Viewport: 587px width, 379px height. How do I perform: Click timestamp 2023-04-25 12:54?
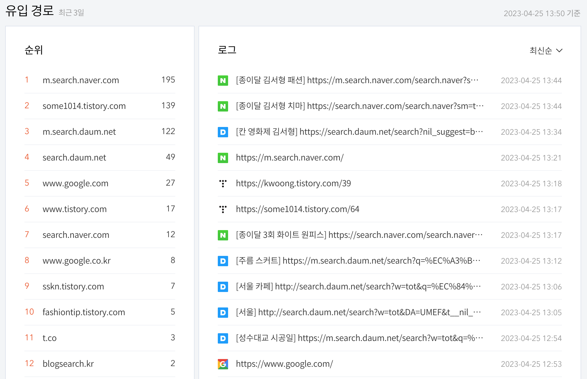[531, 338]
